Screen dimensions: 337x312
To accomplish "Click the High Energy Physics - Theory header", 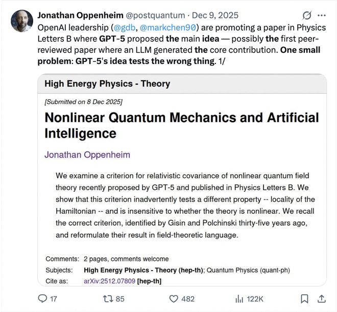I will (107, 83).
